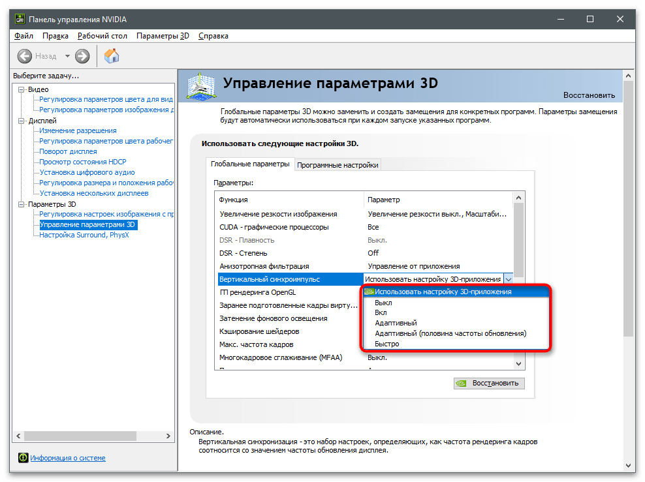Collapse the Видео tree node
This screenshot has height=482, width=645.
22,89
